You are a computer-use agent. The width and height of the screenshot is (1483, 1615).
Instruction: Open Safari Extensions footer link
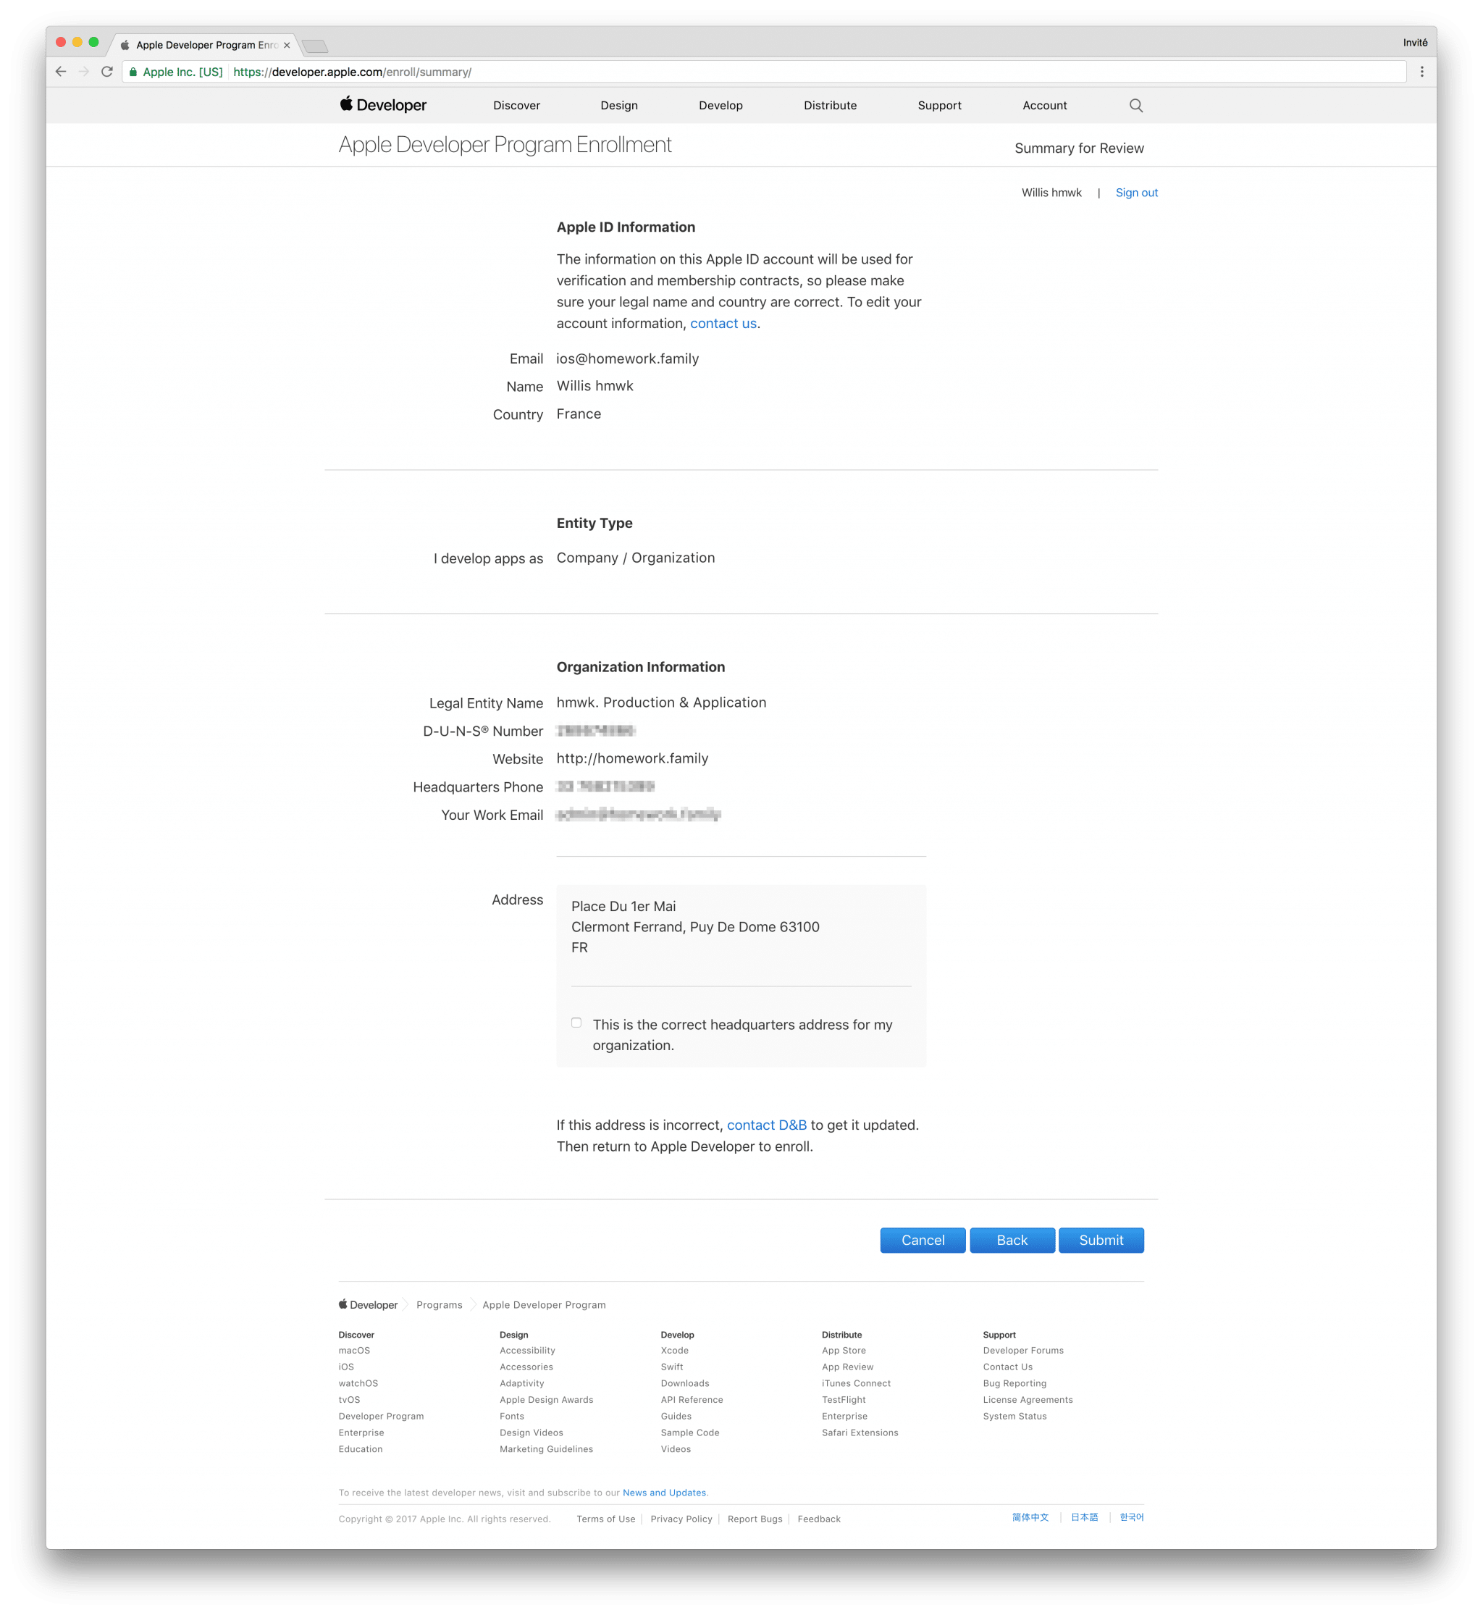pos(860,1432)
